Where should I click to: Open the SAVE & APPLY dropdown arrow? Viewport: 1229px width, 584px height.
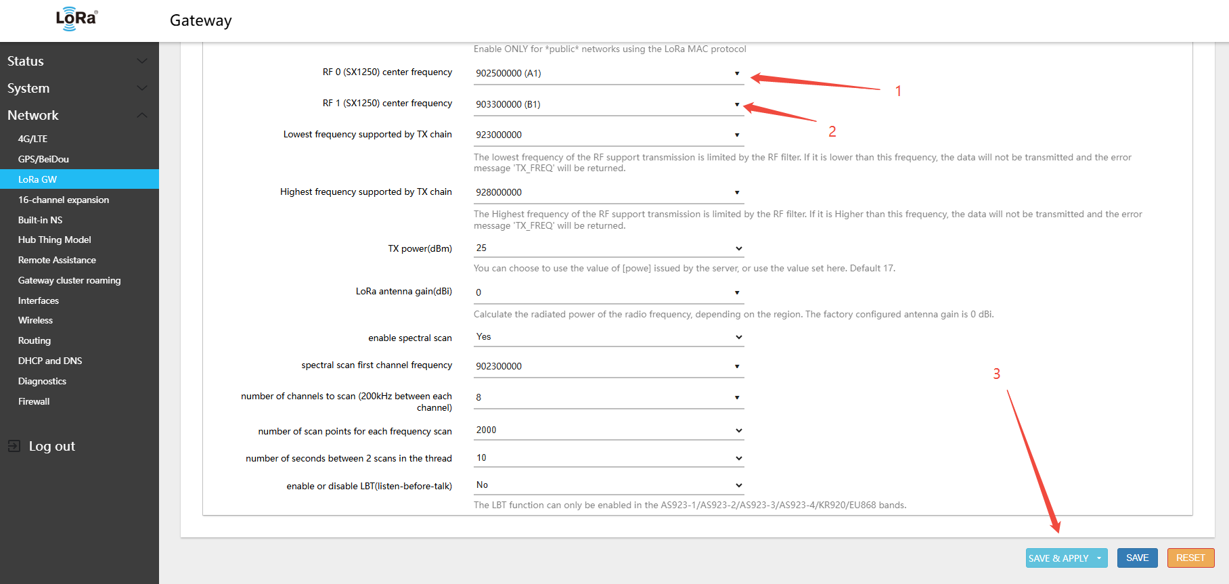[1099, 558]
